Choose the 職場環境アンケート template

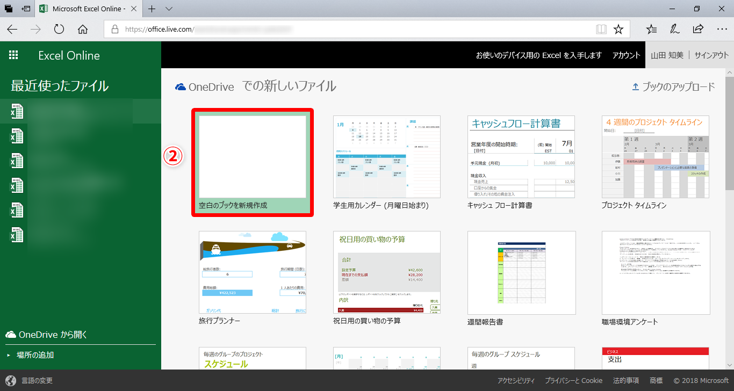click(656, 278)
